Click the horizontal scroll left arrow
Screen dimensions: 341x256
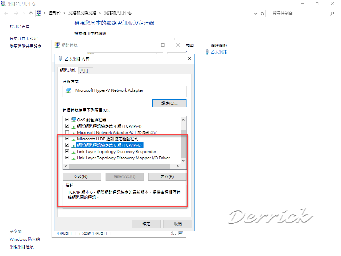tap(66, 166)
